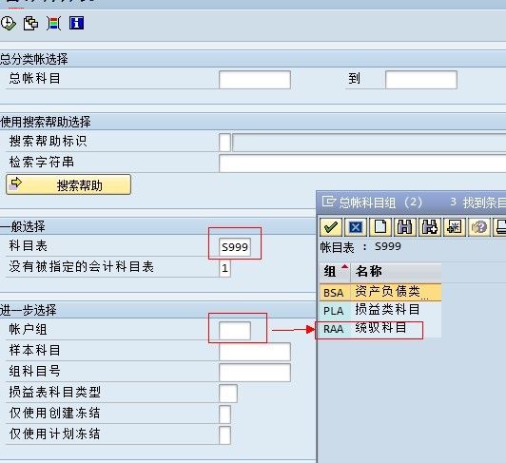Click the Get Variant icon
The width and height of the screenshot is (506, 463).
(x=30, y=24)
